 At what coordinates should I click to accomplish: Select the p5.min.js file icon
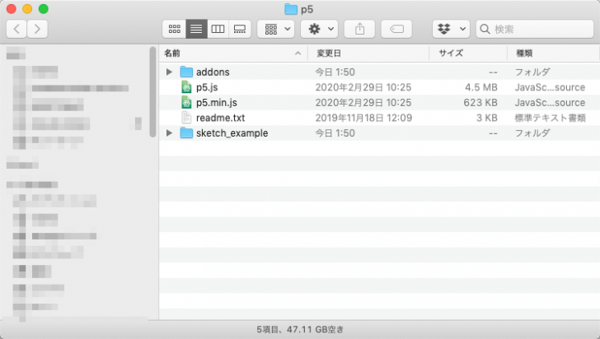click(186, 103)
